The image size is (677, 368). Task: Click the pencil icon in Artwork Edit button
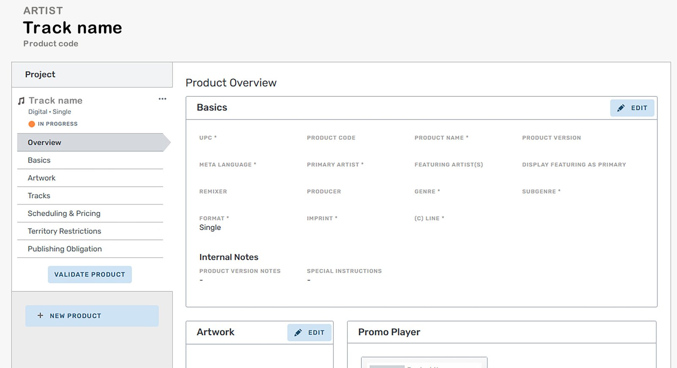[x=298, y=333]
